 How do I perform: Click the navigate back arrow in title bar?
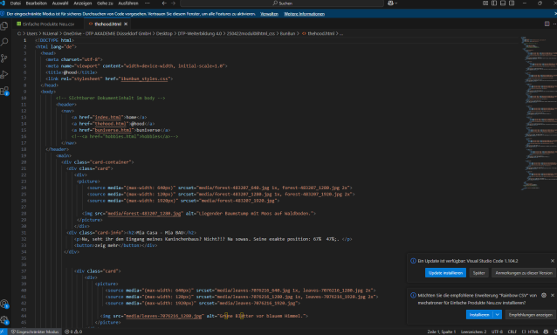pos(164,3)
